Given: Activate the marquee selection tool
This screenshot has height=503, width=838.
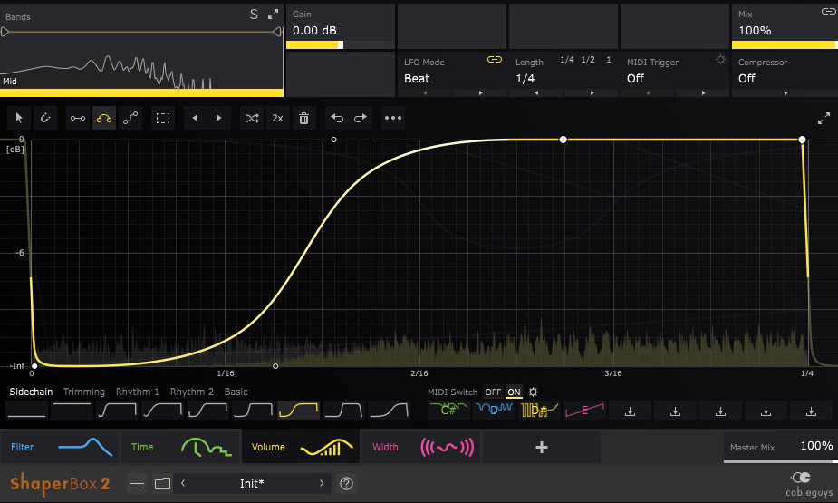Looking at the screenshot, I should [162, 118].
